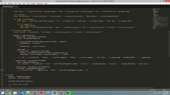Click the 'swept_angle = 0' line
Image resolution: width=170 pixels, height=95 pixels.
23,50
